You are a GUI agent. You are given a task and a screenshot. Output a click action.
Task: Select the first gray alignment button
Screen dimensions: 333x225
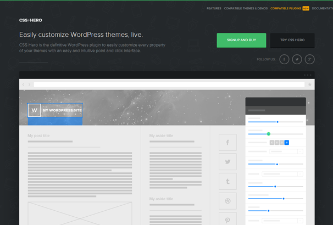click(272, 143)
